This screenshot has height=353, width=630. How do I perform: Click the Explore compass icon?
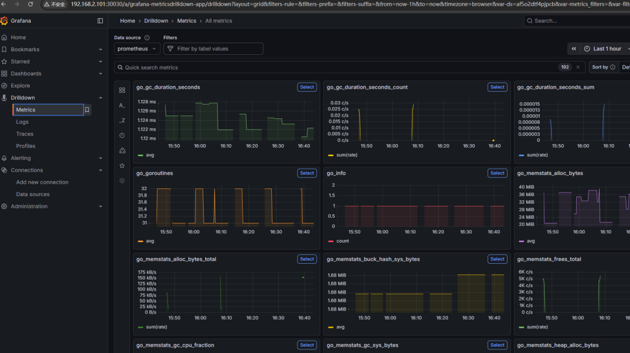pos(5,86)
